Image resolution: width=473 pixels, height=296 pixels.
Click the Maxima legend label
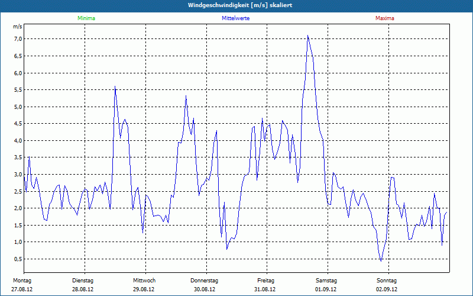[x=385, y=18]
